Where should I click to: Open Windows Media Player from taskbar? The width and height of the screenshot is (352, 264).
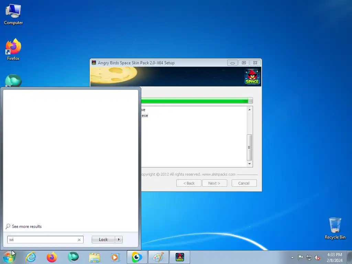click(115, 257)
